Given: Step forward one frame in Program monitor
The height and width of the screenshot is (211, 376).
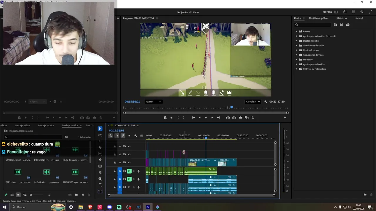Looking at the screenshot, I should click(212, 118).
